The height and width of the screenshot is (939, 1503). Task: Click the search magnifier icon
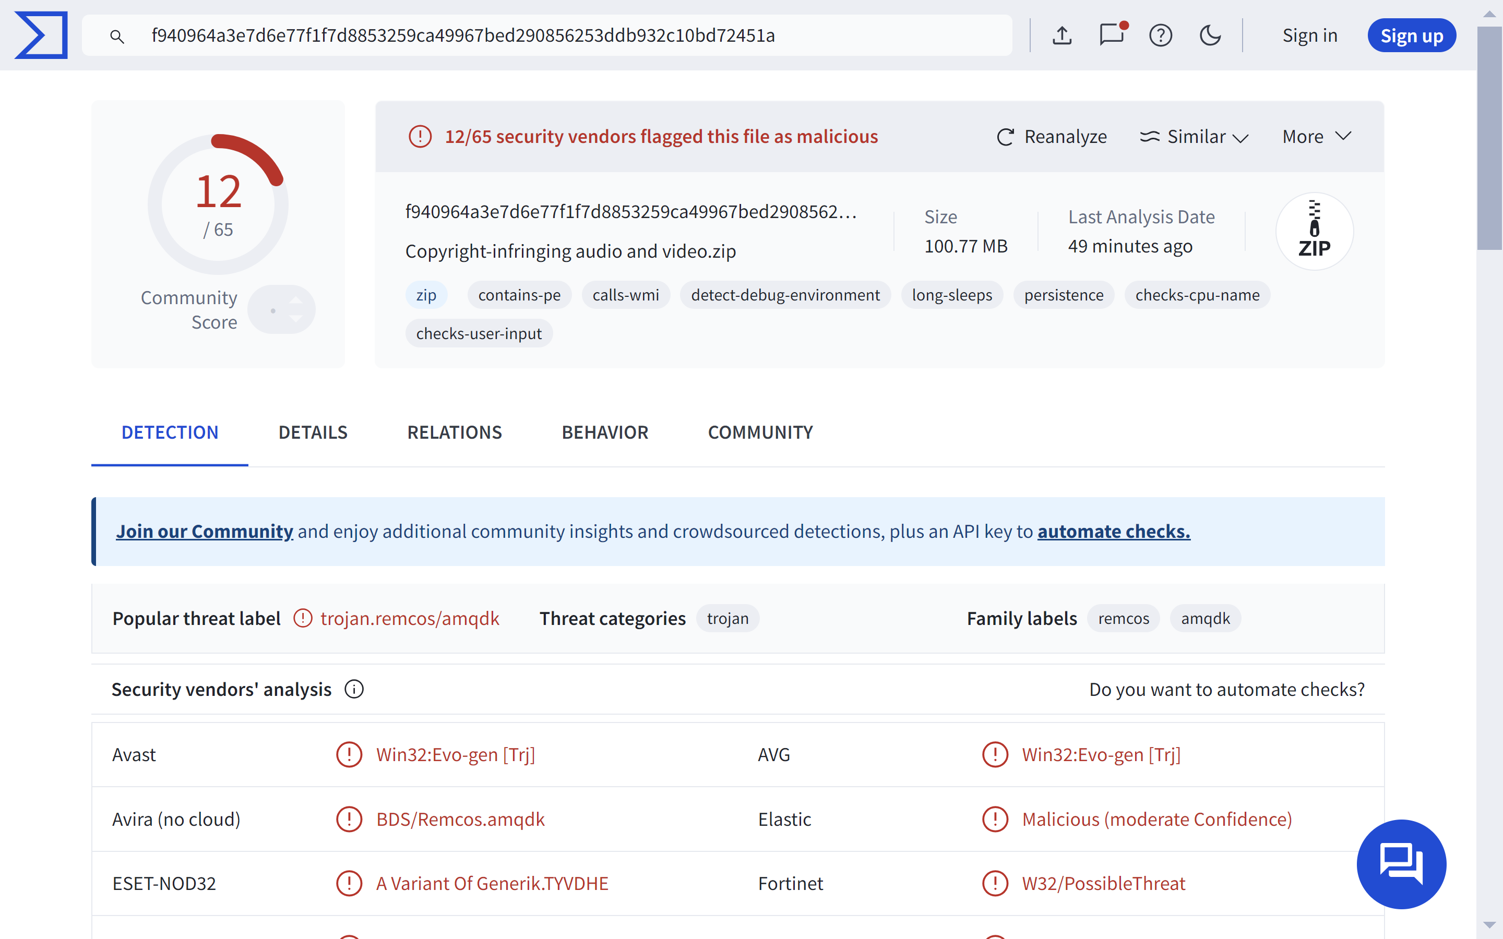(x=117, y=37)
